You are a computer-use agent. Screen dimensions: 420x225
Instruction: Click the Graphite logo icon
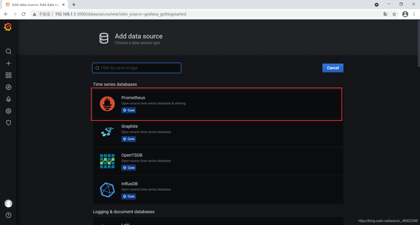107,132
